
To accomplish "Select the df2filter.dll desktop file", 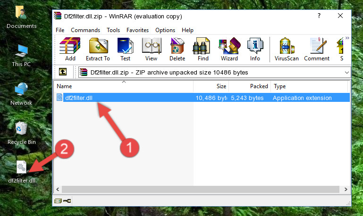I will 22,172.
